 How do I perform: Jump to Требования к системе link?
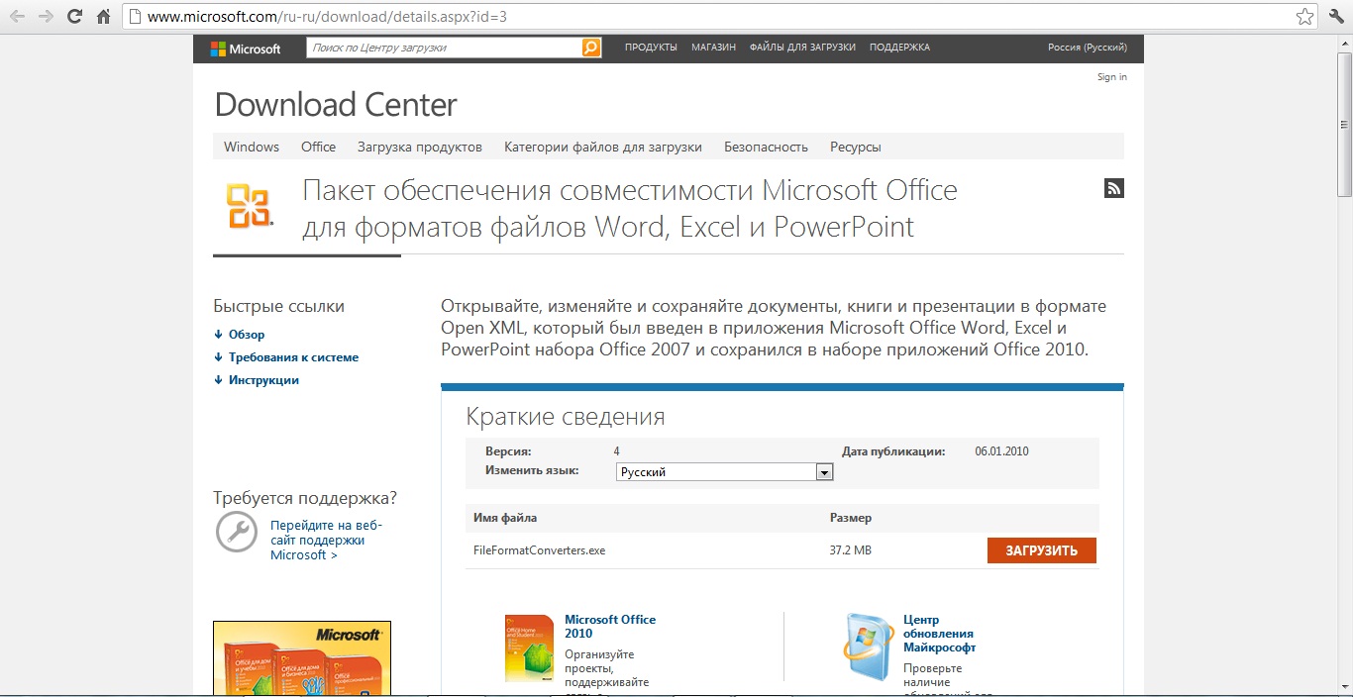[x=293, y=357]
